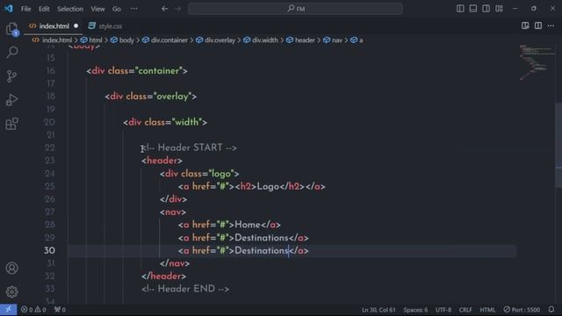Open the File menu
The width and height of the screenshot is (562, 316).
tap(25, 9)
